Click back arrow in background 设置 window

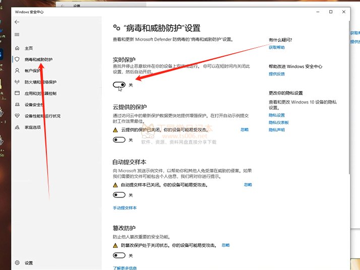click(x=63, y=6)
